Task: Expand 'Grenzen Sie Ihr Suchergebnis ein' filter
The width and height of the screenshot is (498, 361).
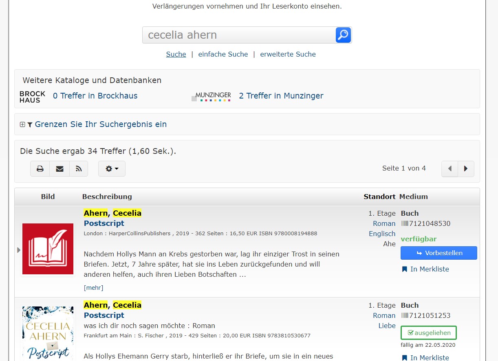Action: (100, 124)
